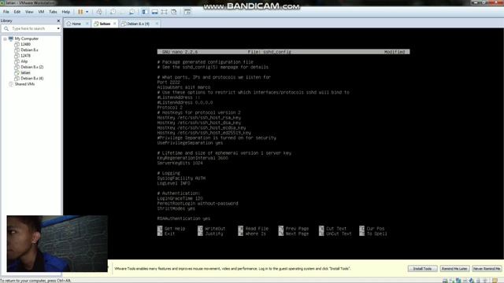Click the Send Ctrl+Alt+Del toolbar icon

(99, 12)
